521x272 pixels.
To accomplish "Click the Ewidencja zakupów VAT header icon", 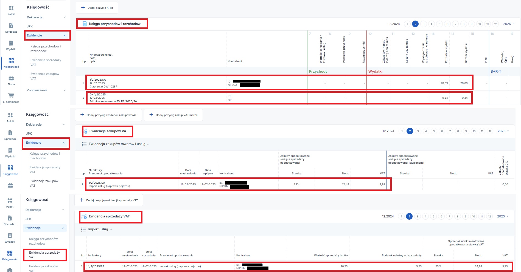I will point(85,131).
